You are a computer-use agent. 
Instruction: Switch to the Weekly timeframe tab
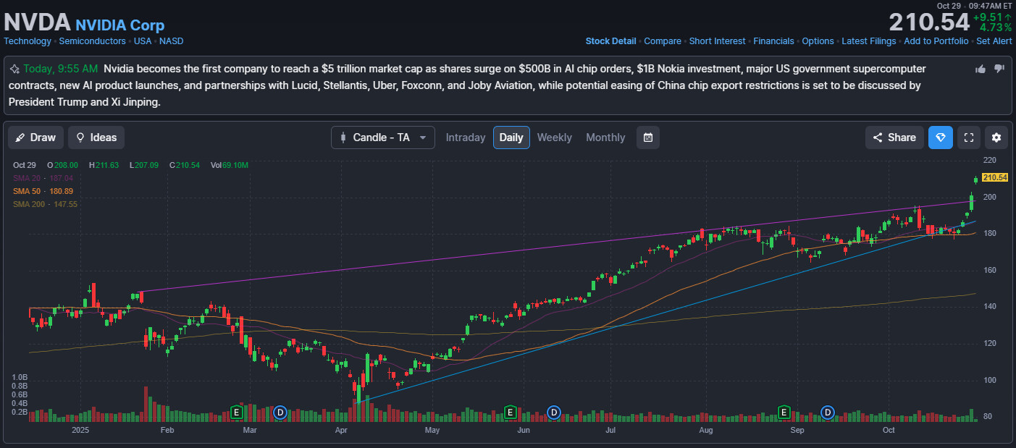coord(554,138)
